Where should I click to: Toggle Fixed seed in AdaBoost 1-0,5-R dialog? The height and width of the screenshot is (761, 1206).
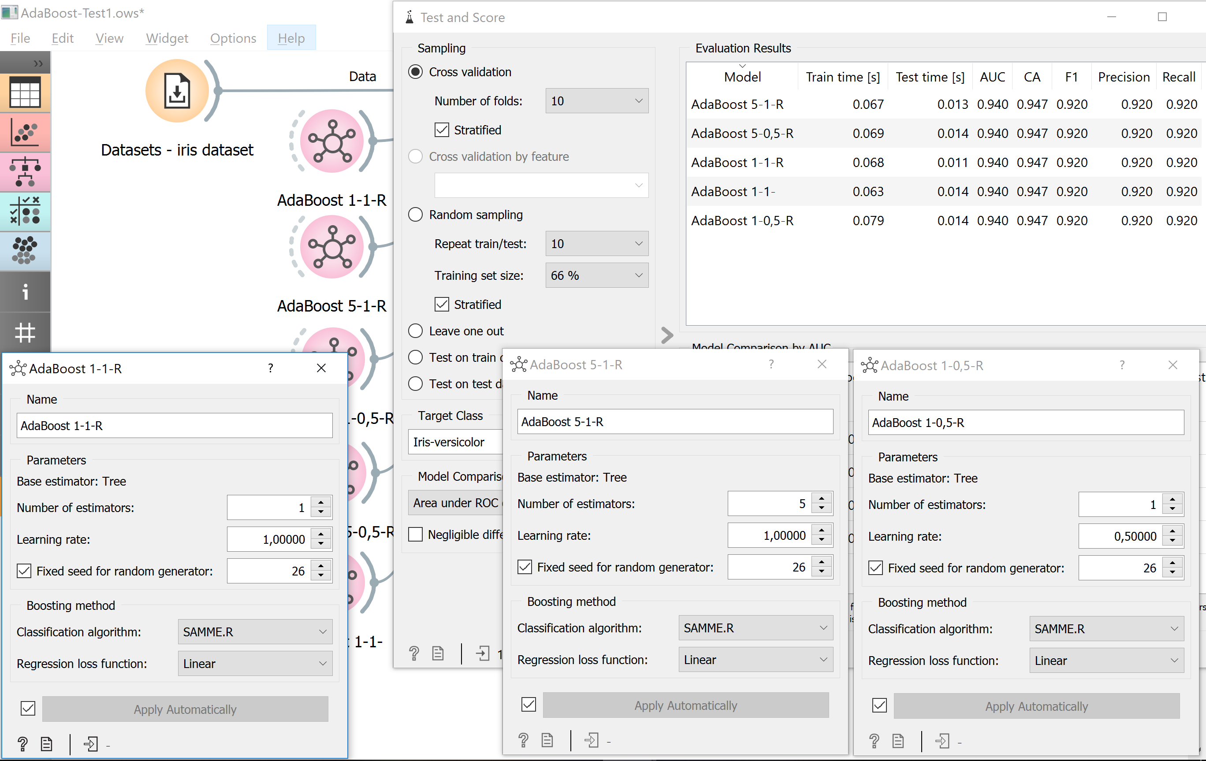876,568
